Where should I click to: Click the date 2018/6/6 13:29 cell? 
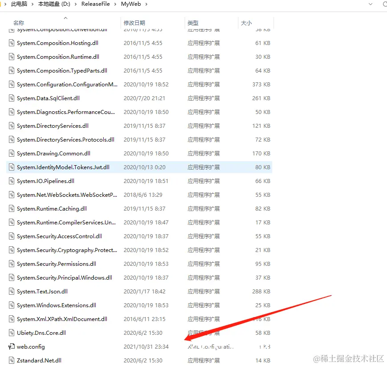(x=143, y=195)
